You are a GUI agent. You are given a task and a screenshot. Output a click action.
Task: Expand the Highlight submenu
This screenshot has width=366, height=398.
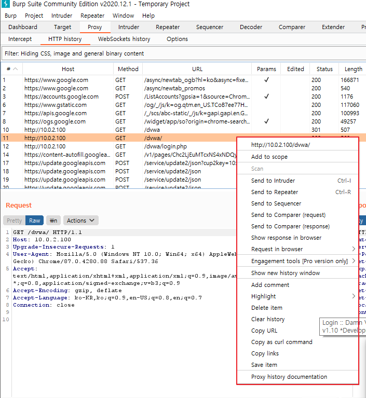coord(297,296)
